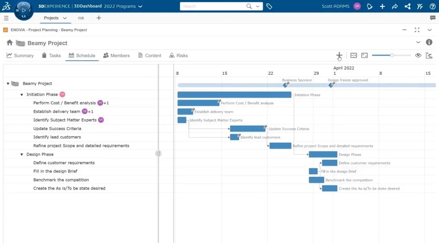
Task: Open the information panel icon
Action: pyautogui.click(x=429, y=42)
